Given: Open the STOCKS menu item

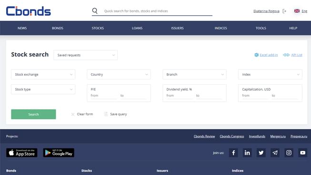Looking at the screenshot, I should (98, 28).
